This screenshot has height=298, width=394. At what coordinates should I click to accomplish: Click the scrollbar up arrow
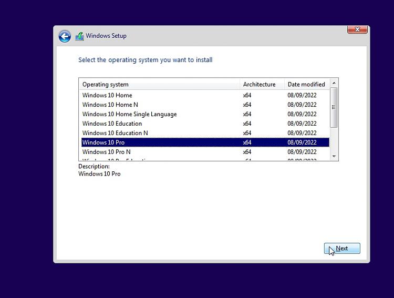click(334, 83)
